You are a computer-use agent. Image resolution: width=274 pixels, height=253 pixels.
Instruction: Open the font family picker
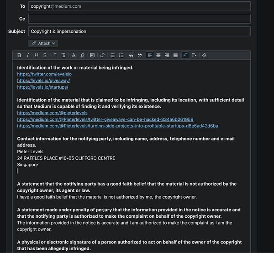click(55, 55)
